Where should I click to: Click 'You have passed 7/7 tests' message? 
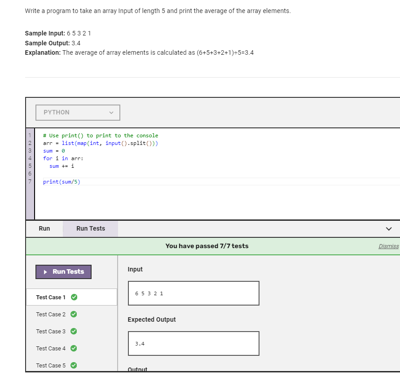tap(207, 246)
